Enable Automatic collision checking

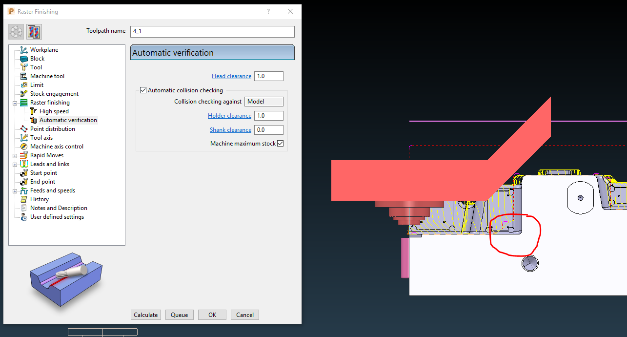(143, 90)
